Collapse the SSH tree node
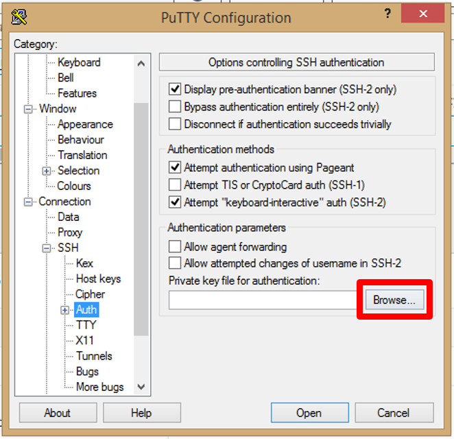Viewport: 454px width, 439px height. coord(47,248)
